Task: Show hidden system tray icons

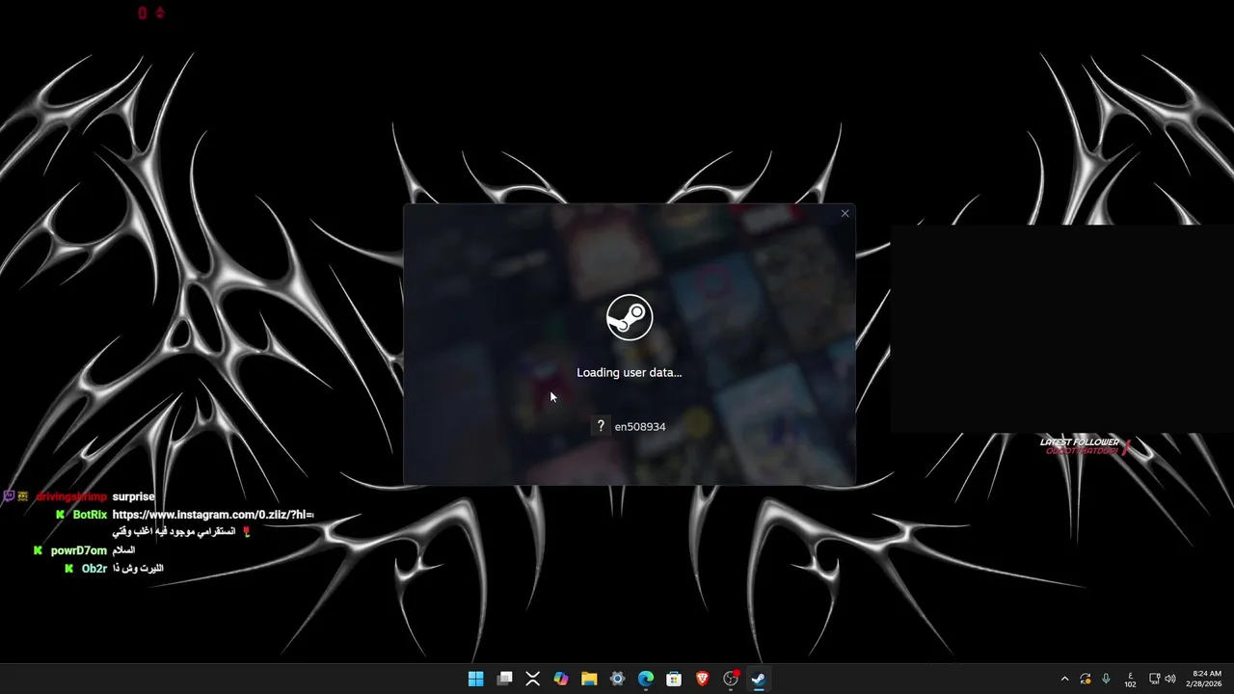Action: click(1064, 679)
